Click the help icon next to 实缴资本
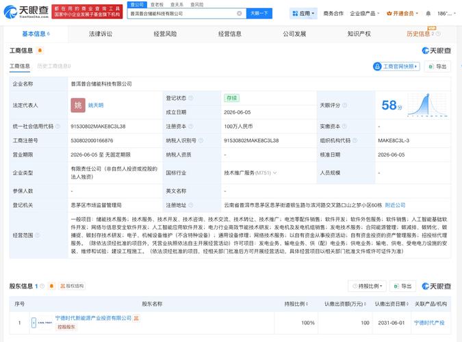The width and height of the screenshot is (462, 342). [x=344, y=127]
